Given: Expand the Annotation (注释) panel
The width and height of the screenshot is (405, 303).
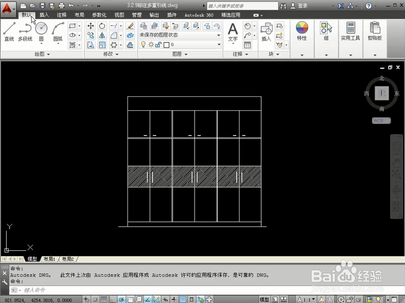Looking at the screenshot, I should point(241,54).
